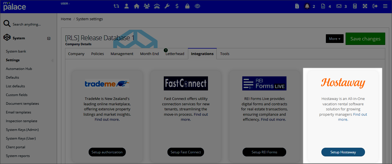Click the Palace logo
Viewport: 392px width, 164px height.
click(x=15, y=6)
